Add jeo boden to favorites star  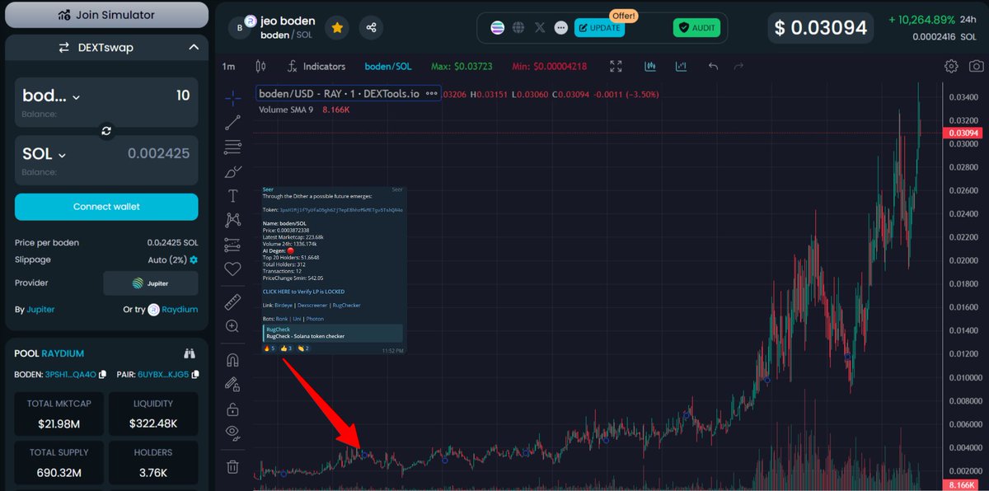click(337, 27)
